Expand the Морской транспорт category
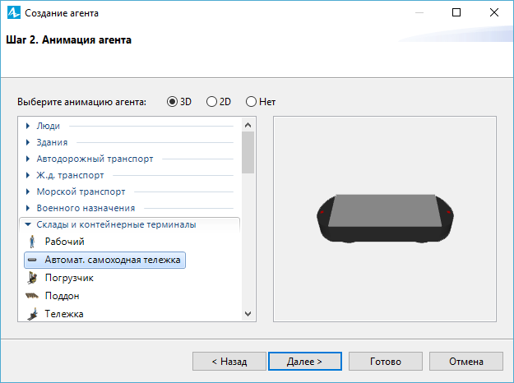Image resolution: width=514 pixels, height=383 pixels. (x=28, y=191)
